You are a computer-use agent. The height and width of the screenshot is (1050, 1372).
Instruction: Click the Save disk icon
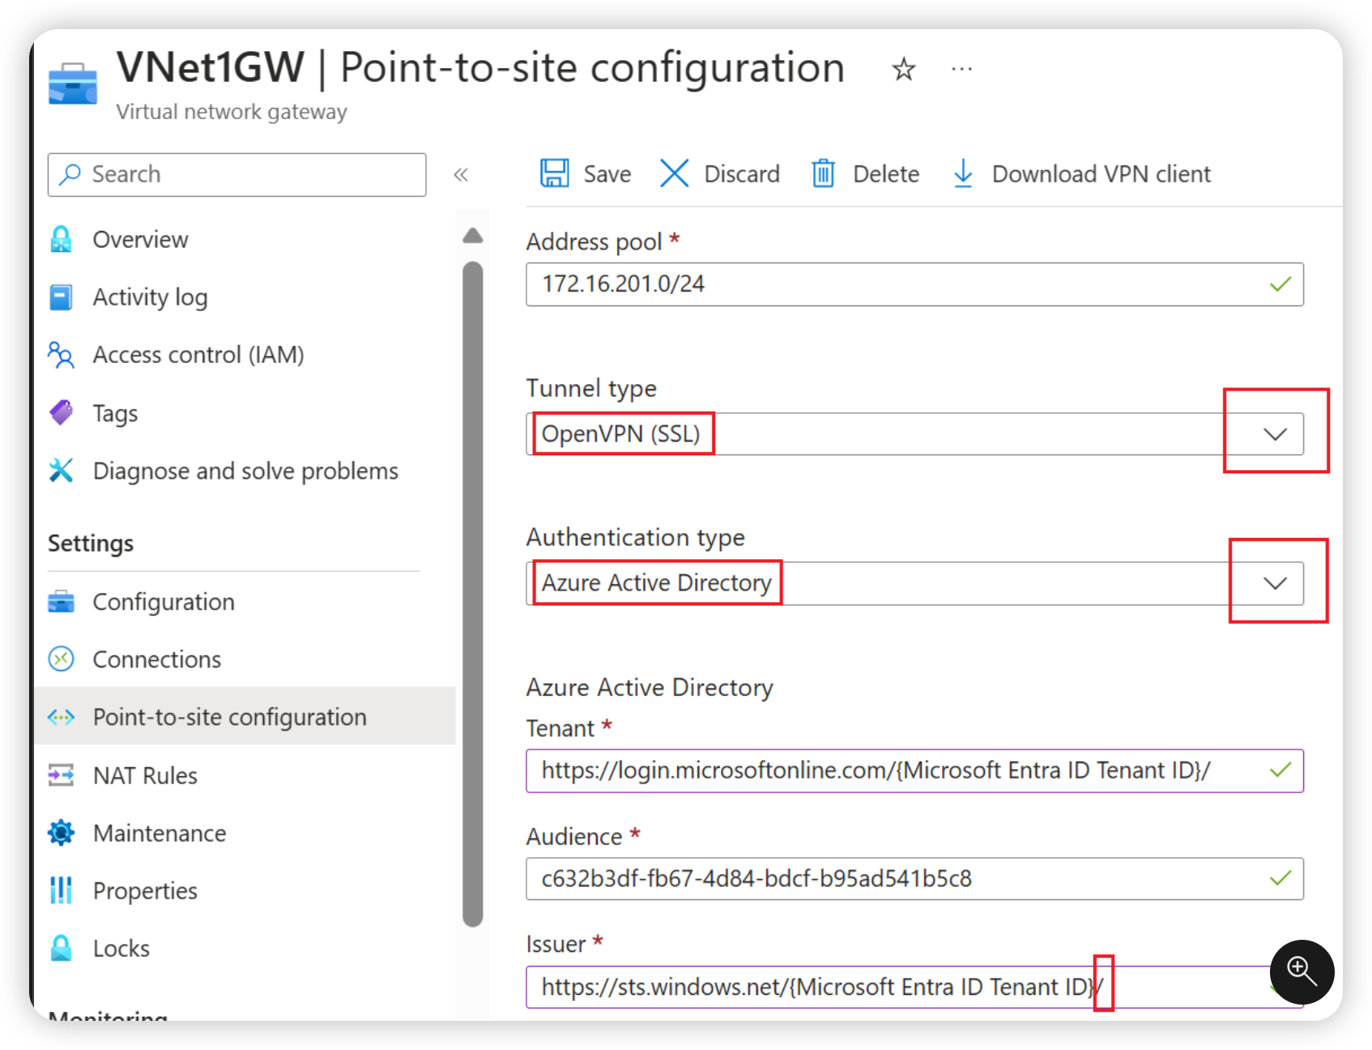coord(555,173)
